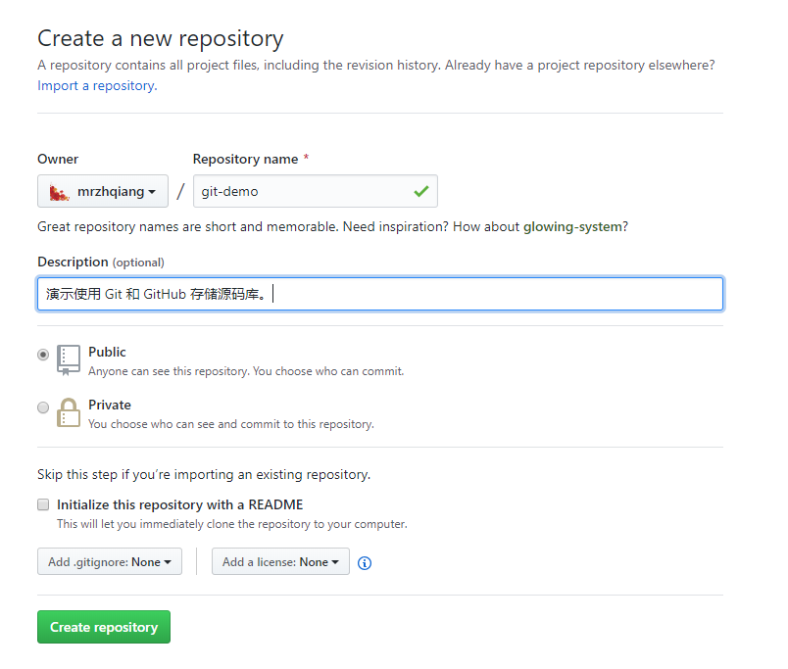
Task: Click the green checkmark in repository name field
Action: (421, 191)
